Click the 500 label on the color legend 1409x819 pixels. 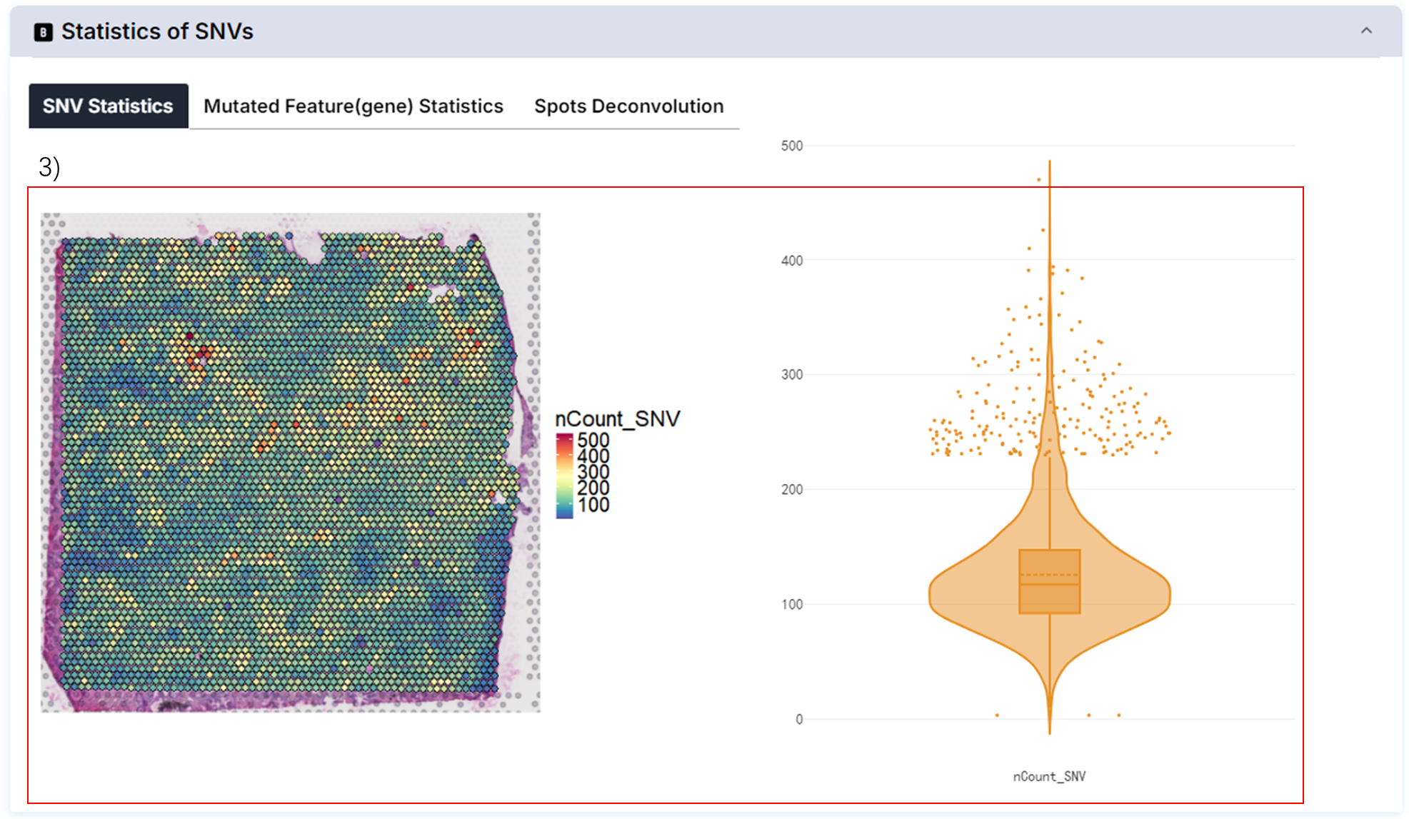coord(593,440)
